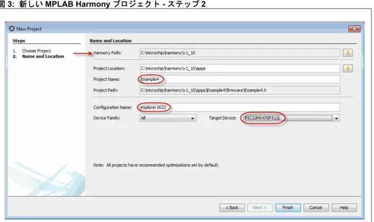Open Help for the wizard
This screenshot has height=222, width=374.
[344, 208]
